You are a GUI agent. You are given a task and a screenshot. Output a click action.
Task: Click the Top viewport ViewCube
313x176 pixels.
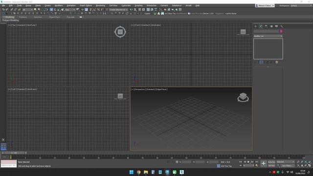120,32
